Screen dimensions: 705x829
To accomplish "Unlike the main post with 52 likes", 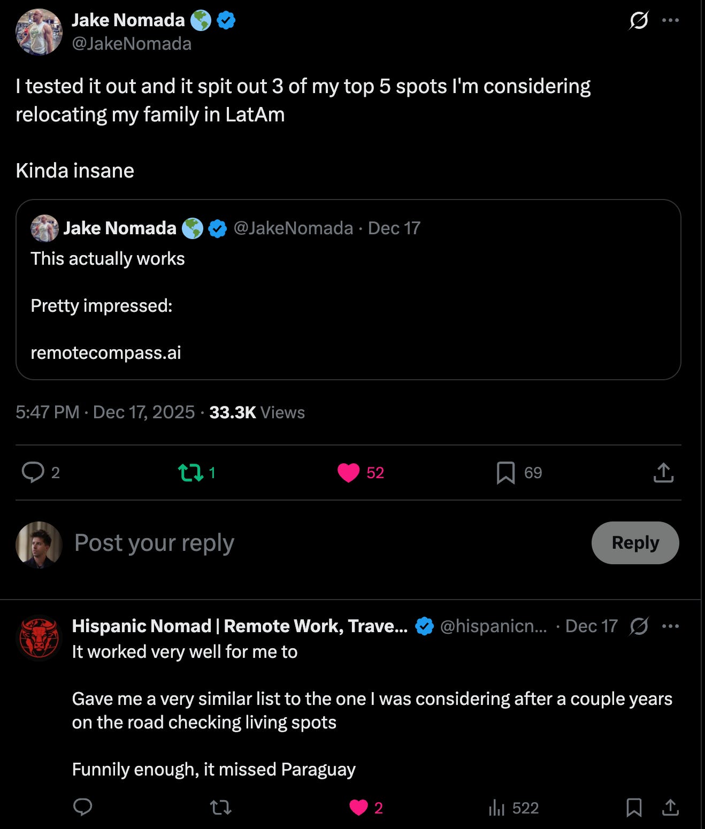I will coord(349,472).
